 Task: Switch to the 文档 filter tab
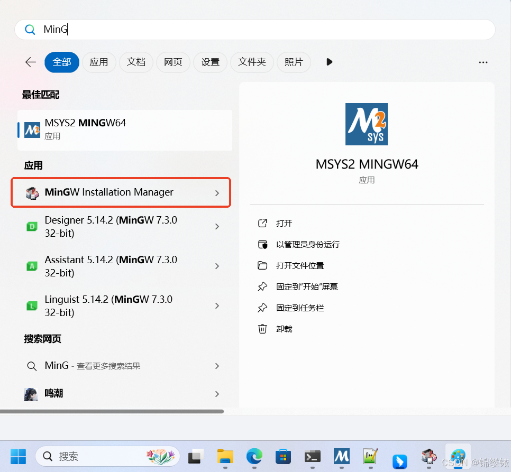pos(136,62)
